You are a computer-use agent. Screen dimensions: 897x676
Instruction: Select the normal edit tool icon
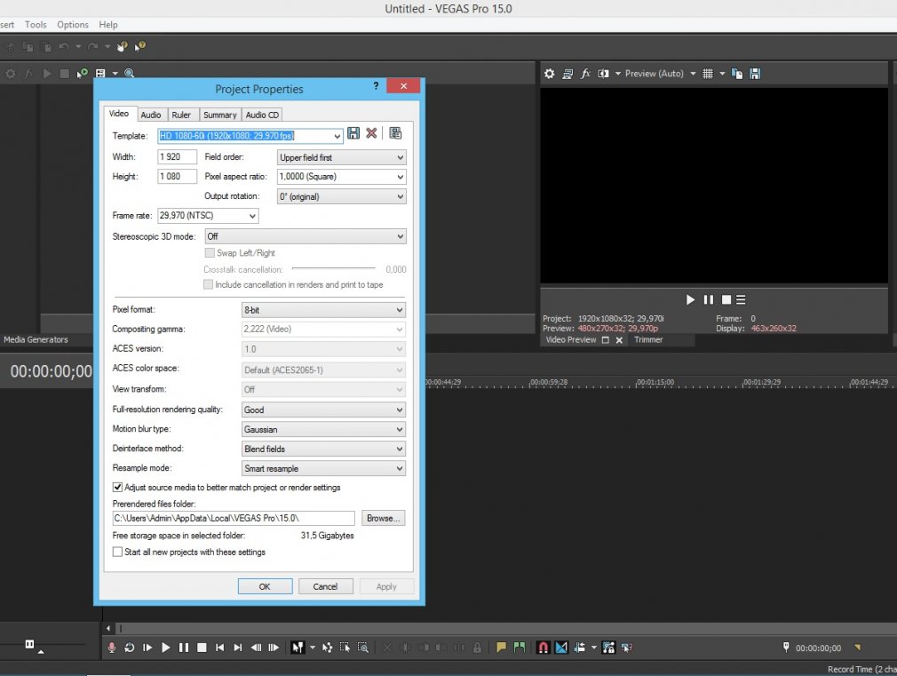tap(298, 648)
